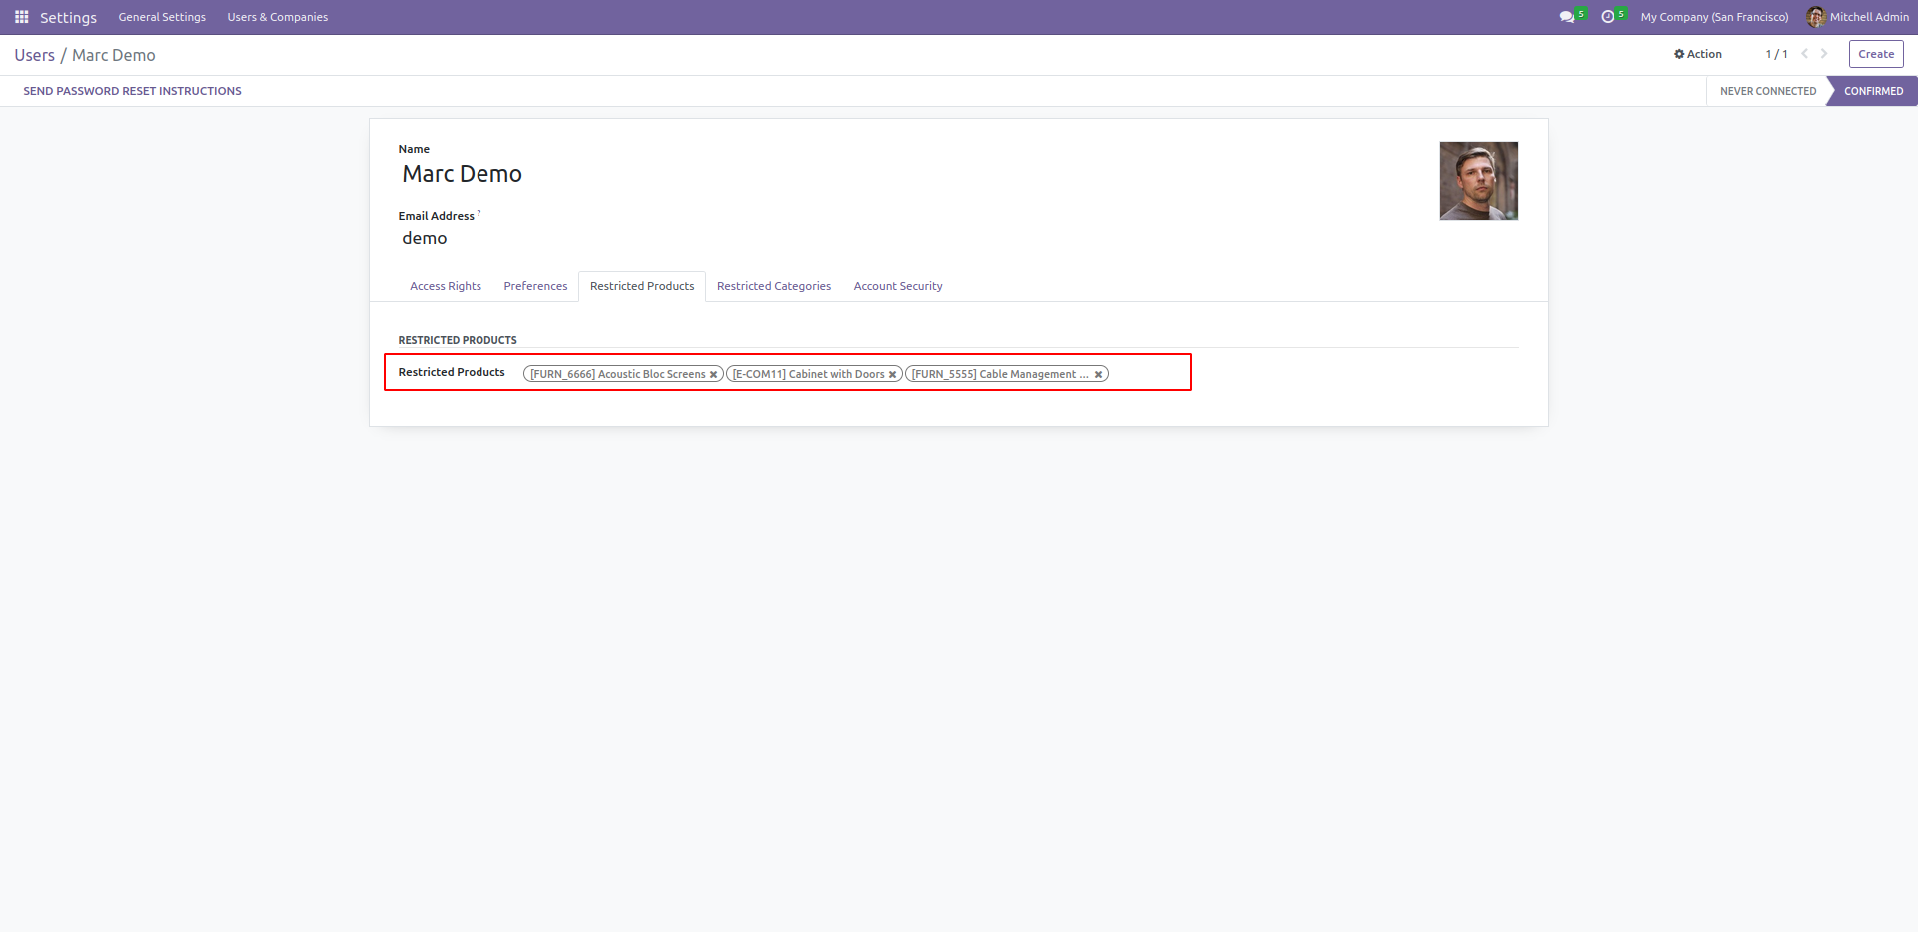
Task: Click the 1 / 1 pager counter
Action: click(1776, 54)
